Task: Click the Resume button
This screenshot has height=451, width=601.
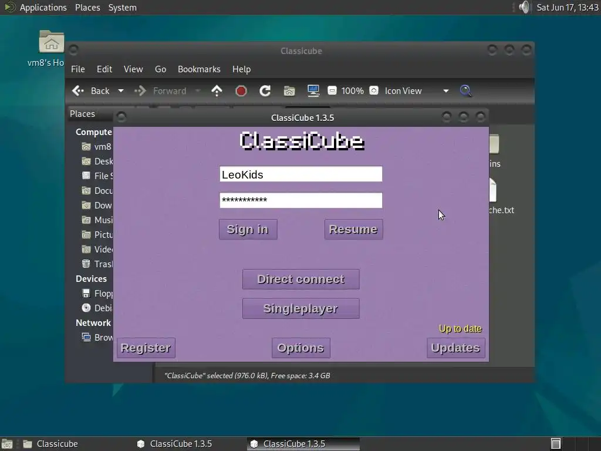Action: tap(353, 230)
